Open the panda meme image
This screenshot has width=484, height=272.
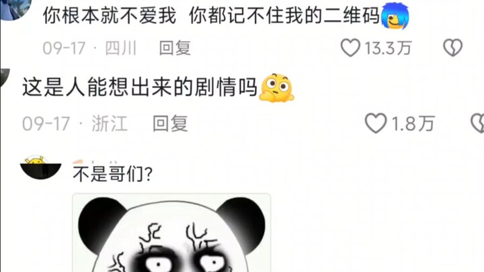coord(171,233)
